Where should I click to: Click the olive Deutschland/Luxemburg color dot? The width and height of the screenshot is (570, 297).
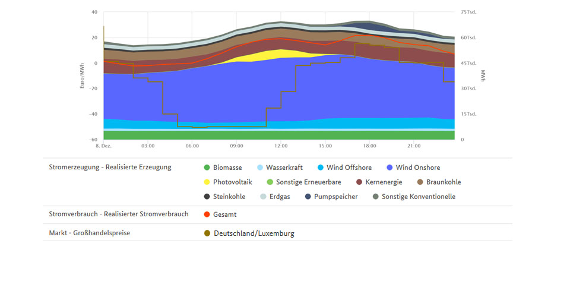coord(207,233)
